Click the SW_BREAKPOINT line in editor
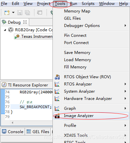 point(35,107)
